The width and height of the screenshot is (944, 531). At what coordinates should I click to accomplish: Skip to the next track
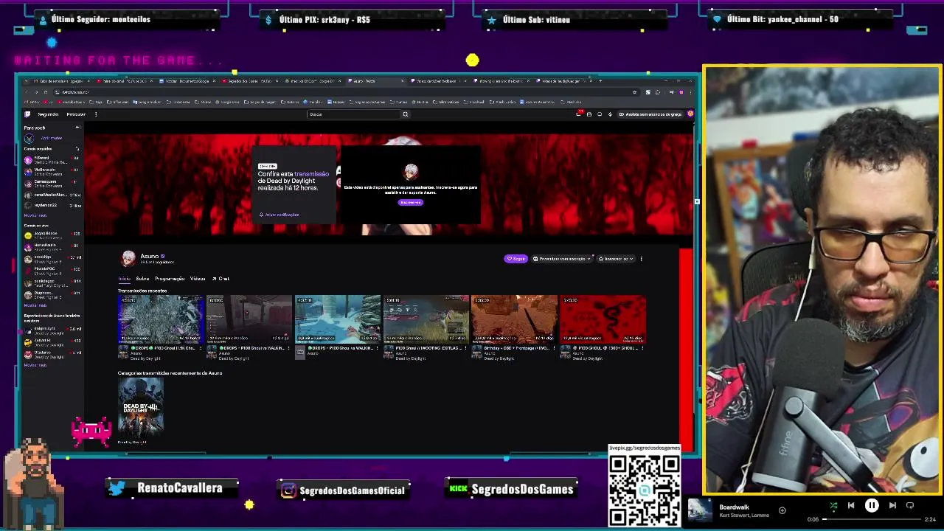pyautogui.click(x=892, y=505)
